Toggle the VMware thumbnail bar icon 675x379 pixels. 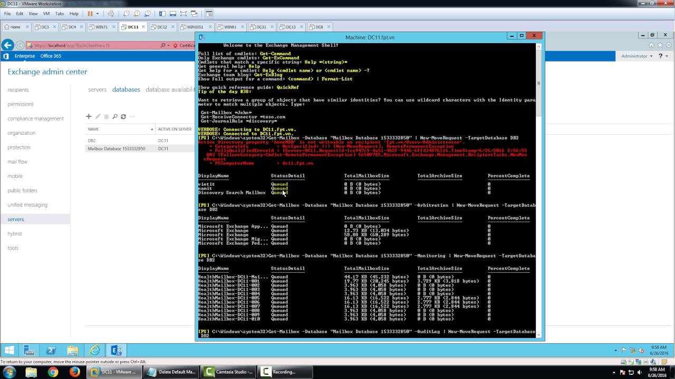pos(172,14)
